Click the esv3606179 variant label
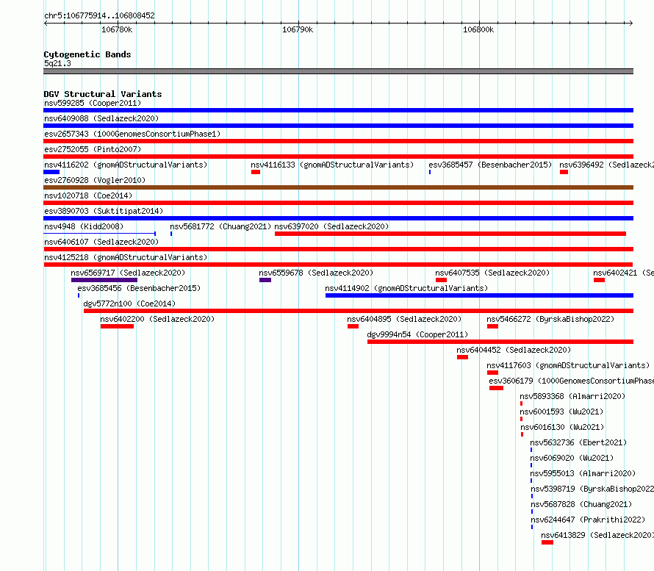The height and width of the screenshot is (571, 654). pyautogui.click(x=572, y=381)
